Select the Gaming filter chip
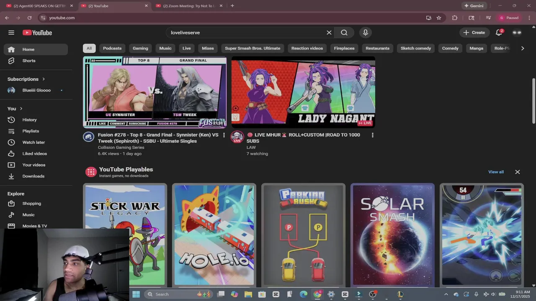This screenshot has width=536, height=301. pyautogui.click(x=140, y=48)
